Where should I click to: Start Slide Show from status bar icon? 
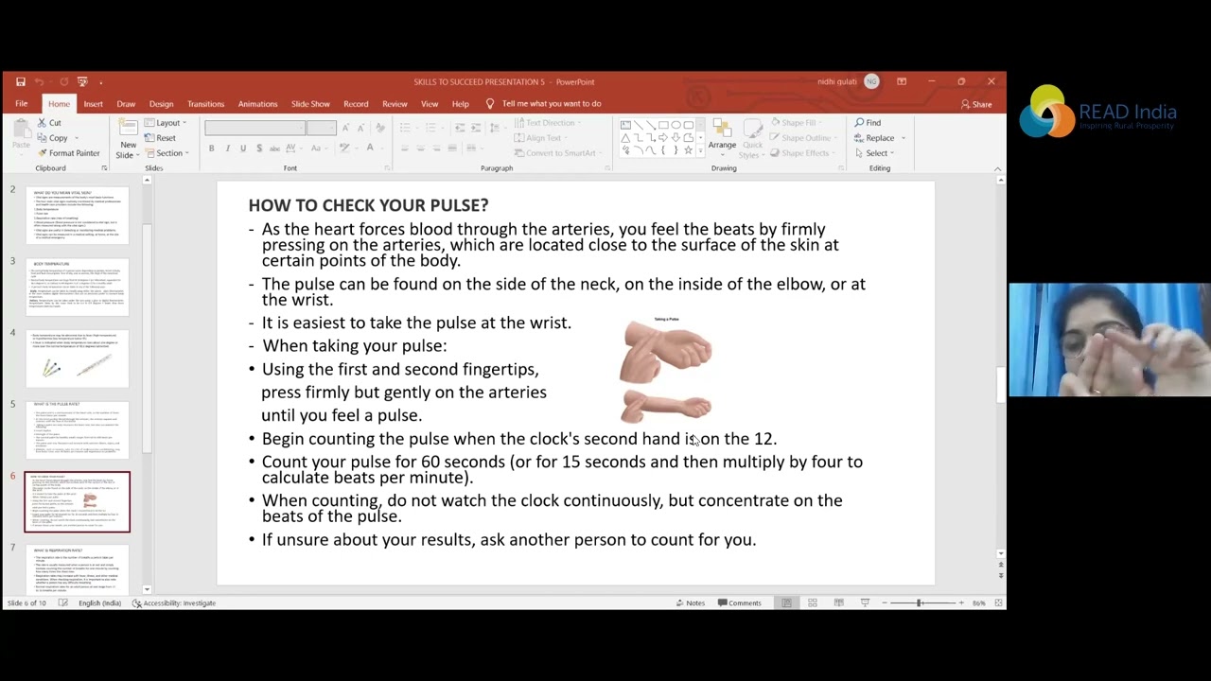(x=865, y=602)
